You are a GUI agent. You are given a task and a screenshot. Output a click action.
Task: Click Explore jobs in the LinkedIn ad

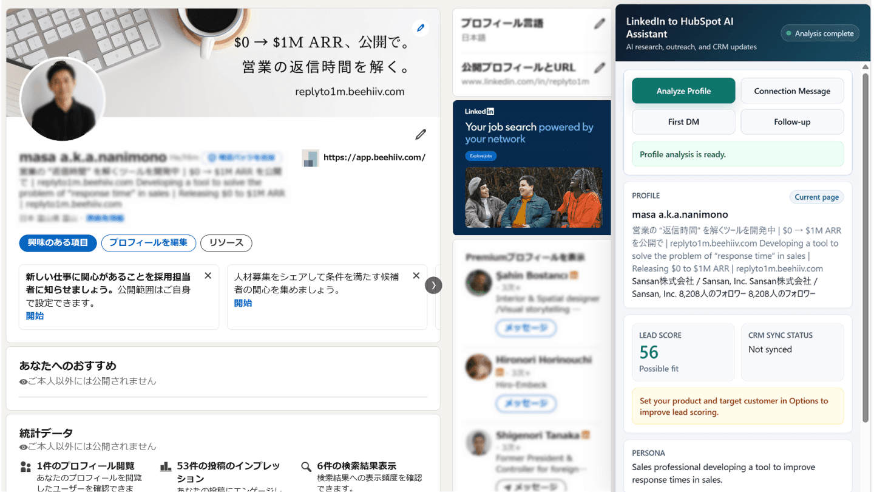481,156
